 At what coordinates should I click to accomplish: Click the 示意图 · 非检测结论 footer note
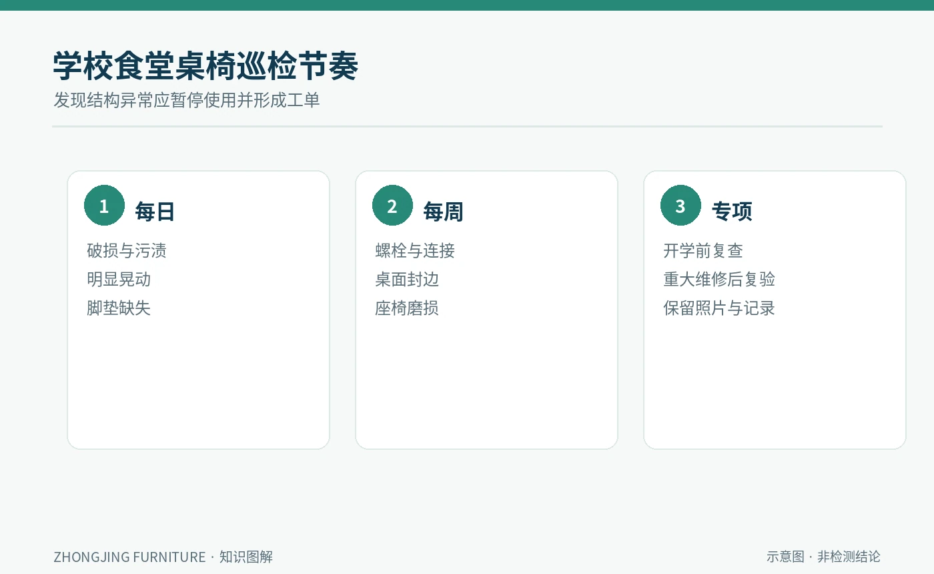[823, 557]
